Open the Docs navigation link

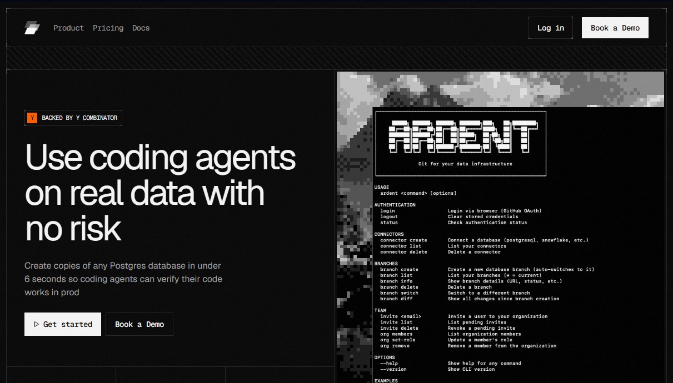tap(141, 28)
